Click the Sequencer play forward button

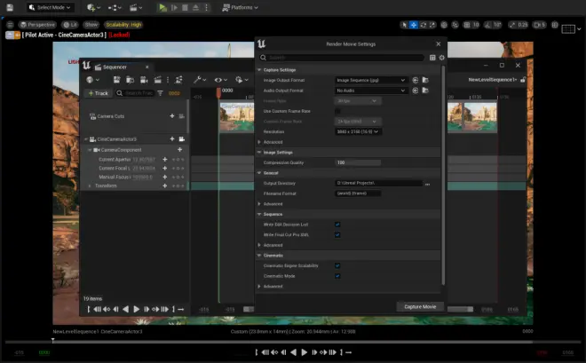click(x=137, y=309)
